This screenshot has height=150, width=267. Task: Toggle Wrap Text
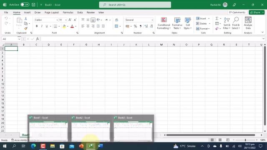pyautogui.click(x=117, y=20)
